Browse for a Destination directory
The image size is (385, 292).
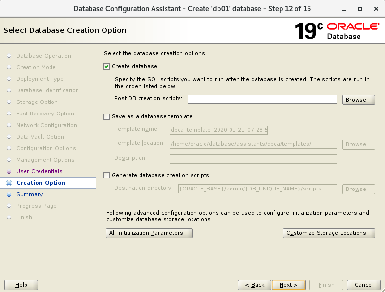click(x=358, y=189)
